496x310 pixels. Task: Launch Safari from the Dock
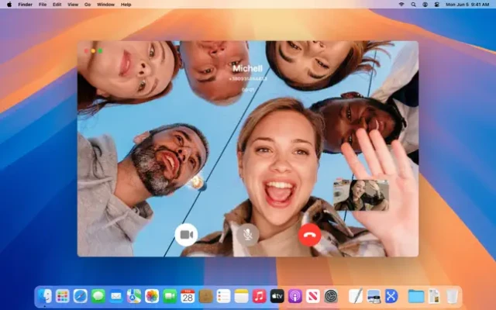click(81, 296)
